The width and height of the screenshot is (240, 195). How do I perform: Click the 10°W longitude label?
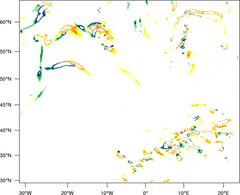[107, 193]
